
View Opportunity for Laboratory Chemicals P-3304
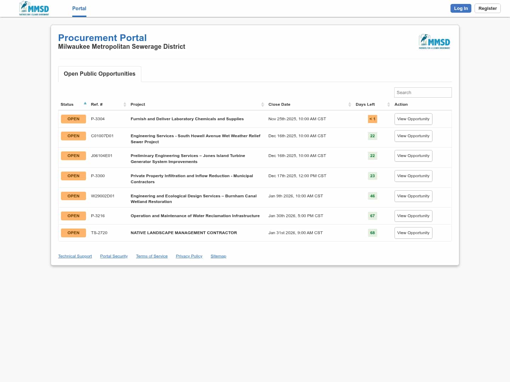pyautogui.click(x=413, y=119)
